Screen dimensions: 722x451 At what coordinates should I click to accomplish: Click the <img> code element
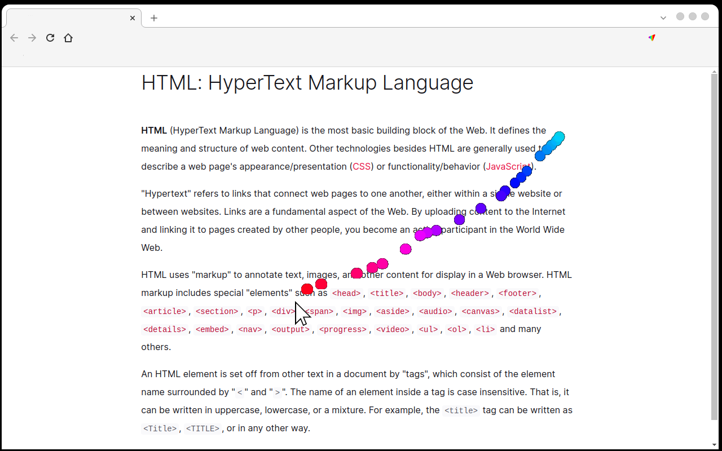coord(355,311)
